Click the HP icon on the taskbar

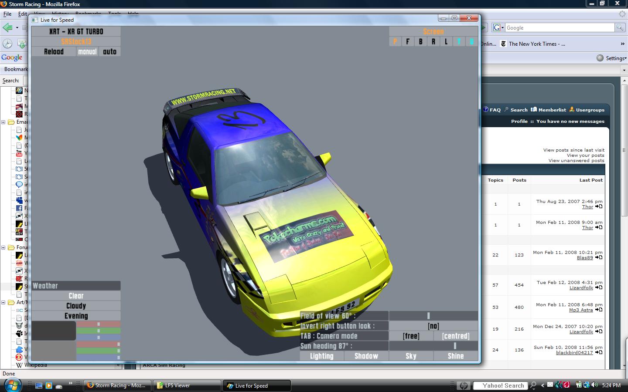pyautogui.click(x=464, y=385)
